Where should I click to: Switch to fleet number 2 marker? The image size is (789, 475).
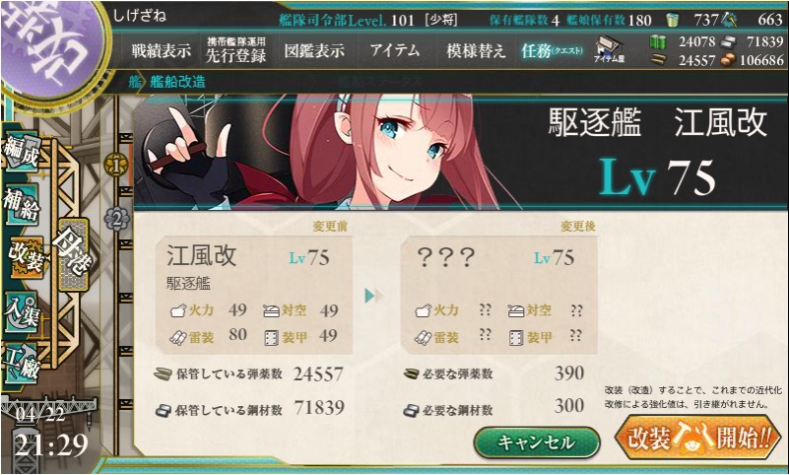pos(117,220)
